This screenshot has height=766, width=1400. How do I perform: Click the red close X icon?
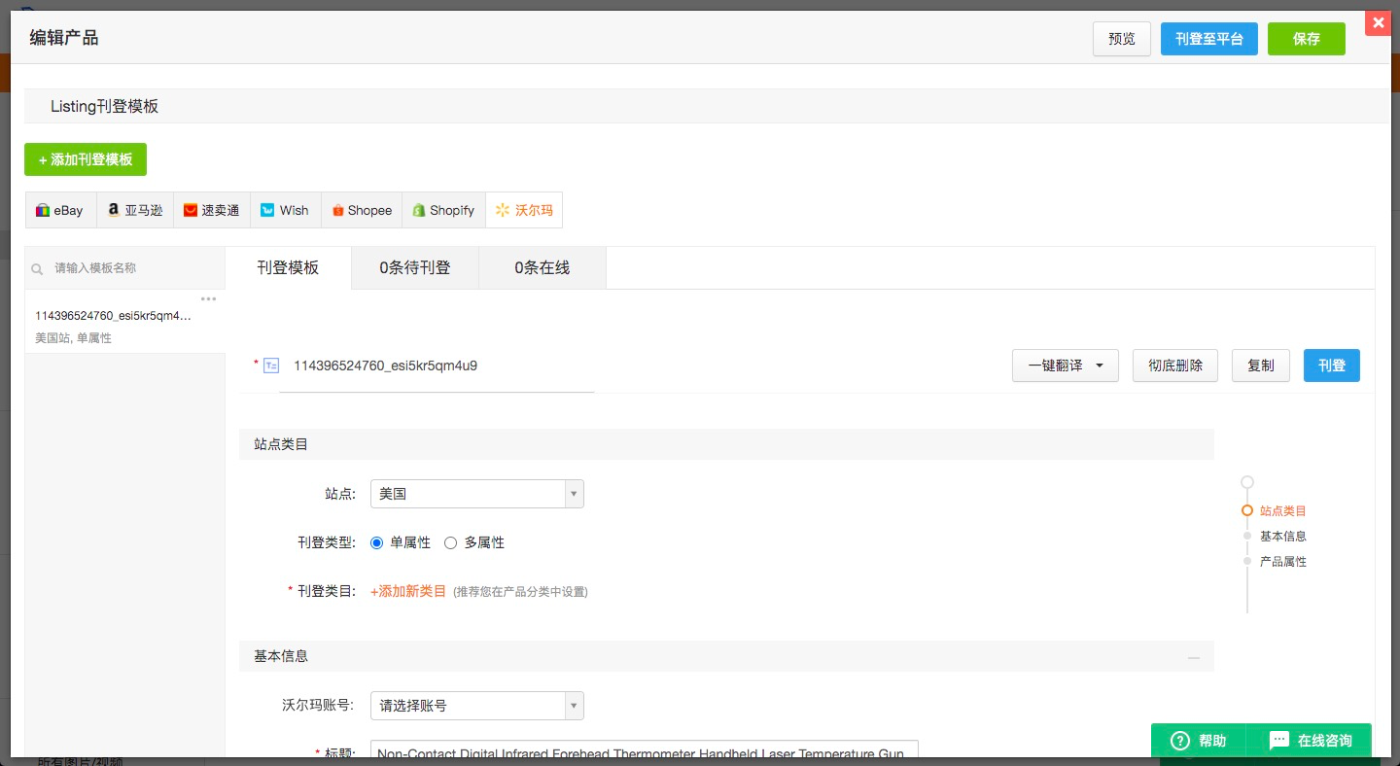[x=1378, y=23]
